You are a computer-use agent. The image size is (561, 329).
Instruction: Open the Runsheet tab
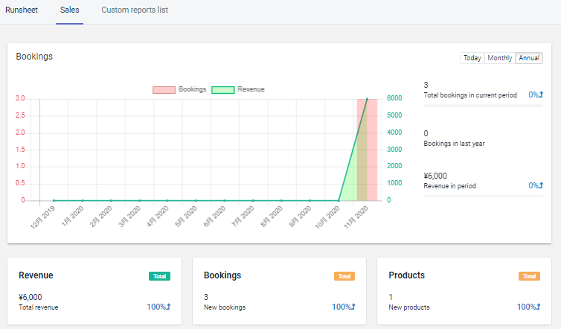pos(22,10)
